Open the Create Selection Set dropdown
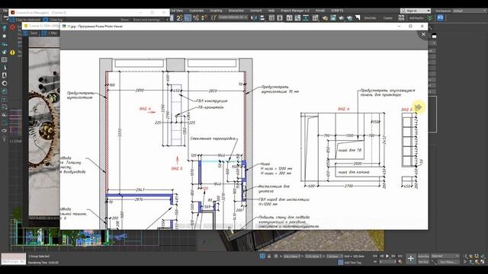 click(x=233, y=18)
